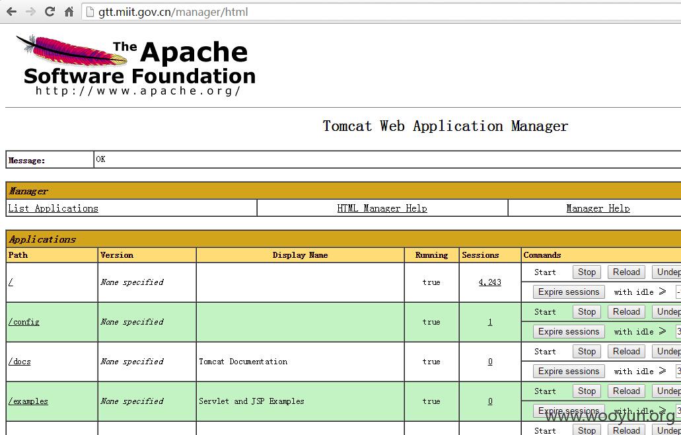Open the /docs application path
Screen dimensions: 681x435
coord(20,362)
